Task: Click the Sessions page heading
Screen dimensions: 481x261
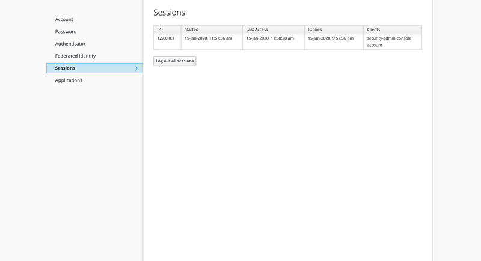Action: coord(169,13)
